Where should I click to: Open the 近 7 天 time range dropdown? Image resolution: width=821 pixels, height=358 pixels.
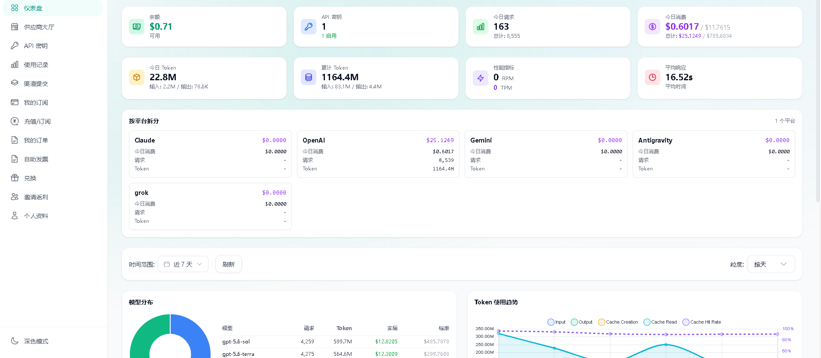click(x=183, y=264)
